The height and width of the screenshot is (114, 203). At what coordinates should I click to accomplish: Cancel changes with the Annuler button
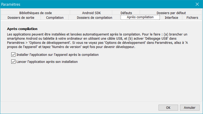point(190,107)
